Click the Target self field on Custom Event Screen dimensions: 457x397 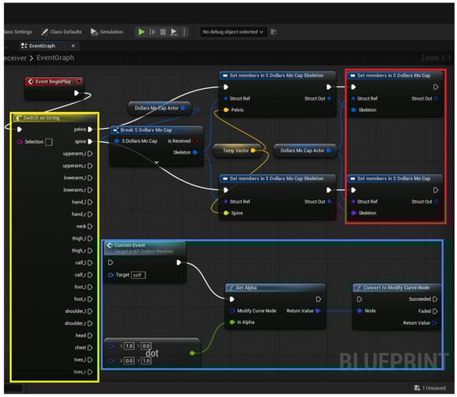138,275
